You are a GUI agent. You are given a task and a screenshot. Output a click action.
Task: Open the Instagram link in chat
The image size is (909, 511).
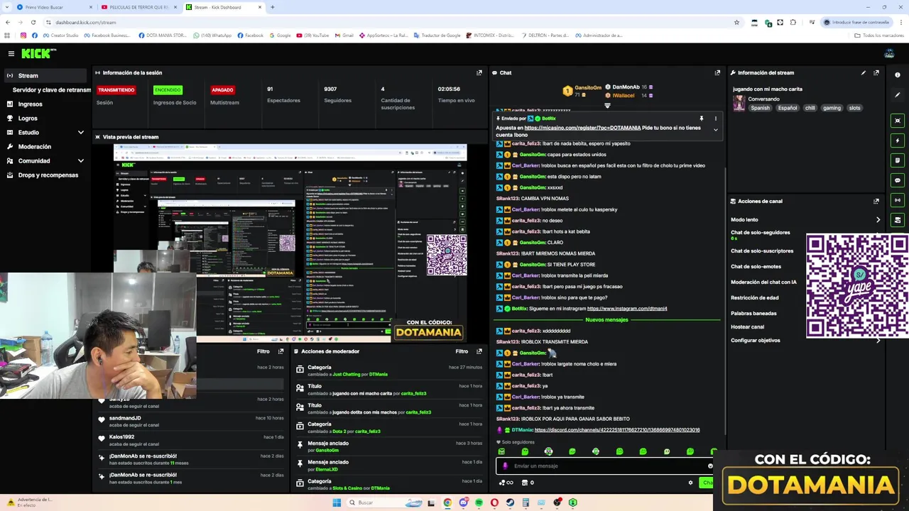tap(627, 309)
